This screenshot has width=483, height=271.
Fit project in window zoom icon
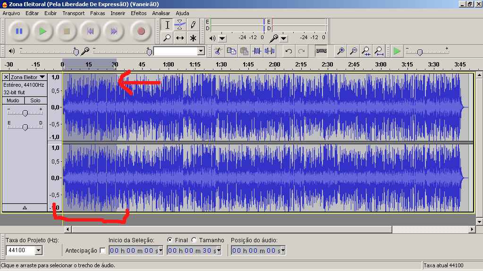379,51
